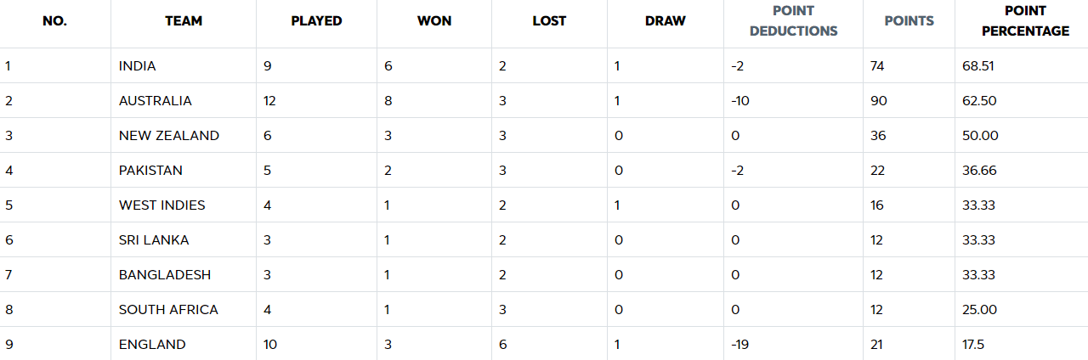Click the SOUTH AFRICA team cell

pos(168,310)
